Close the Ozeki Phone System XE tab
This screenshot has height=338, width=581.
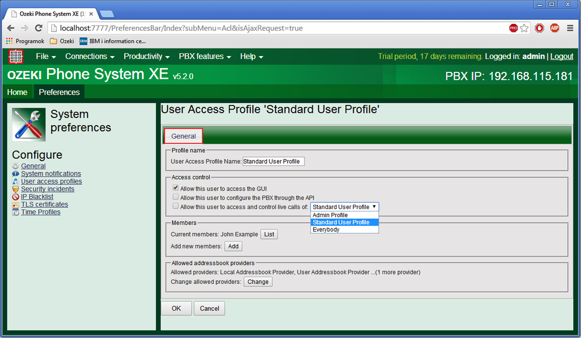point(91,14)
